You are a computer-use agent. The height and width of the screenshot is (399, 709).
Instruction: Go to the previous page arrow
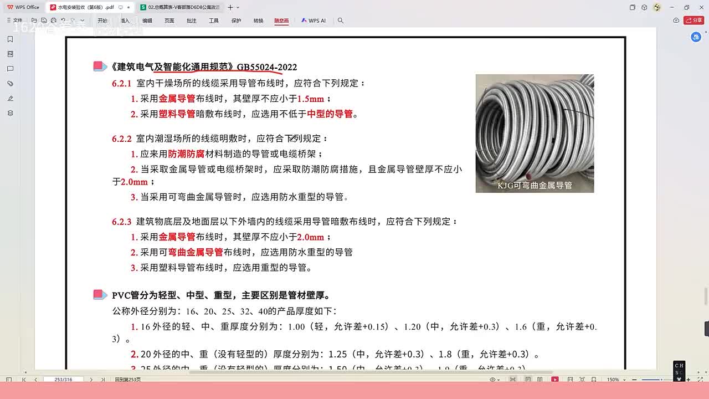35,380
